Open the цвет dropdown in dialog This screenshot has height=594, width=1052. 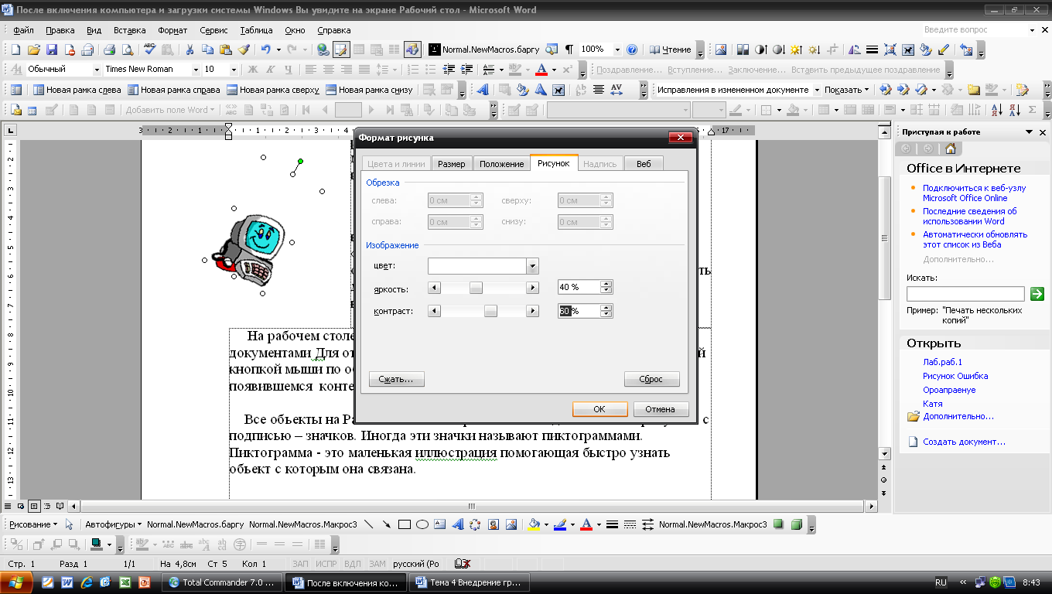pos(532,266)
